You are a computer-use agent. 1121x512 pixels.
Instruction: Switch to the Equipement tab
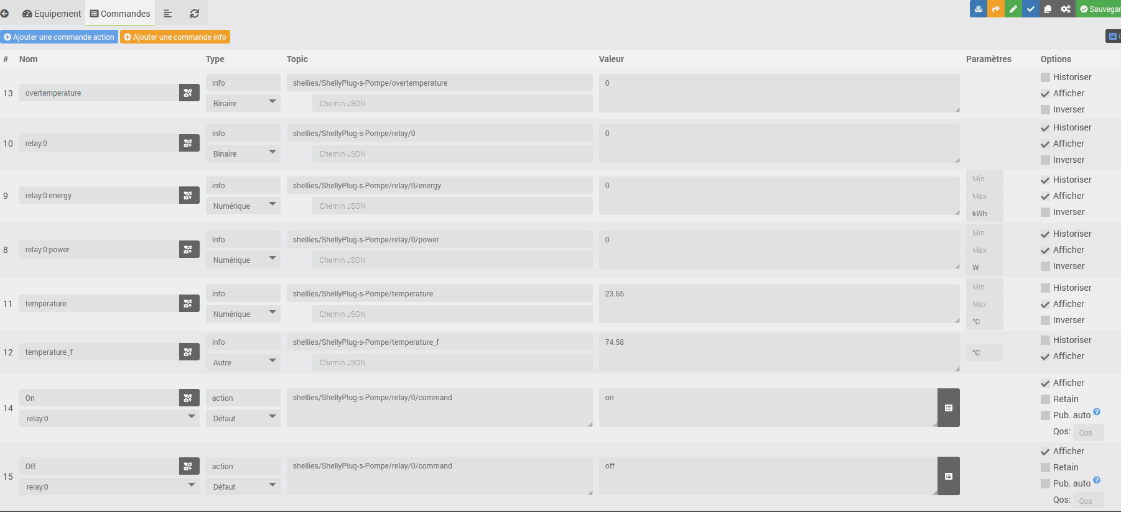click(52, 13)
